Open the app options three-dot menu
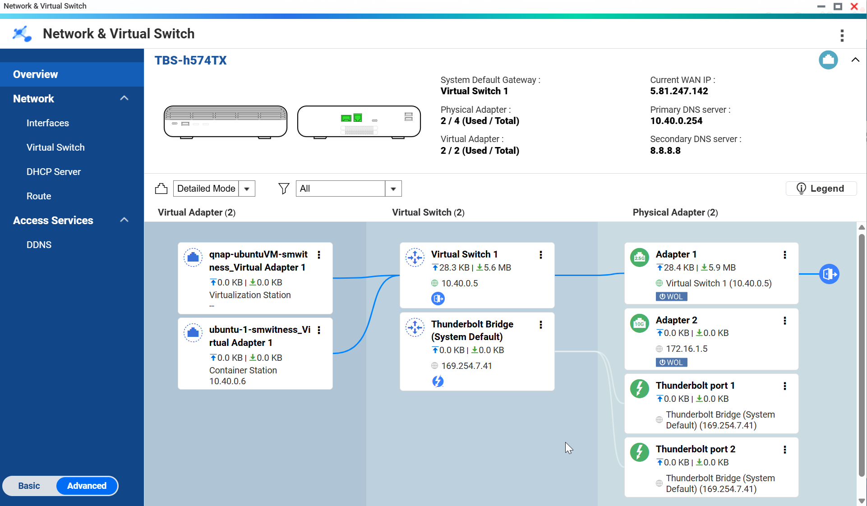Screen dimensions: 867x506 (x=842, y=35)
